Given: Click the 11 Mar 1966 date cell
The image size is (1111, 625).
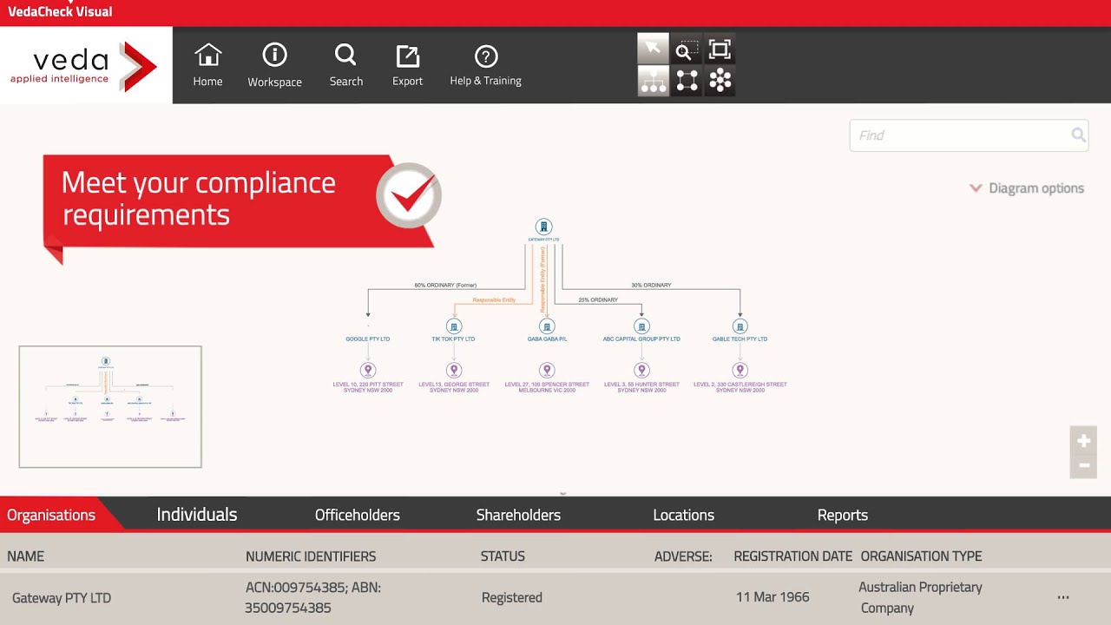Looking at the screenshot, I should pyautogui.click(x=772, y=598).
